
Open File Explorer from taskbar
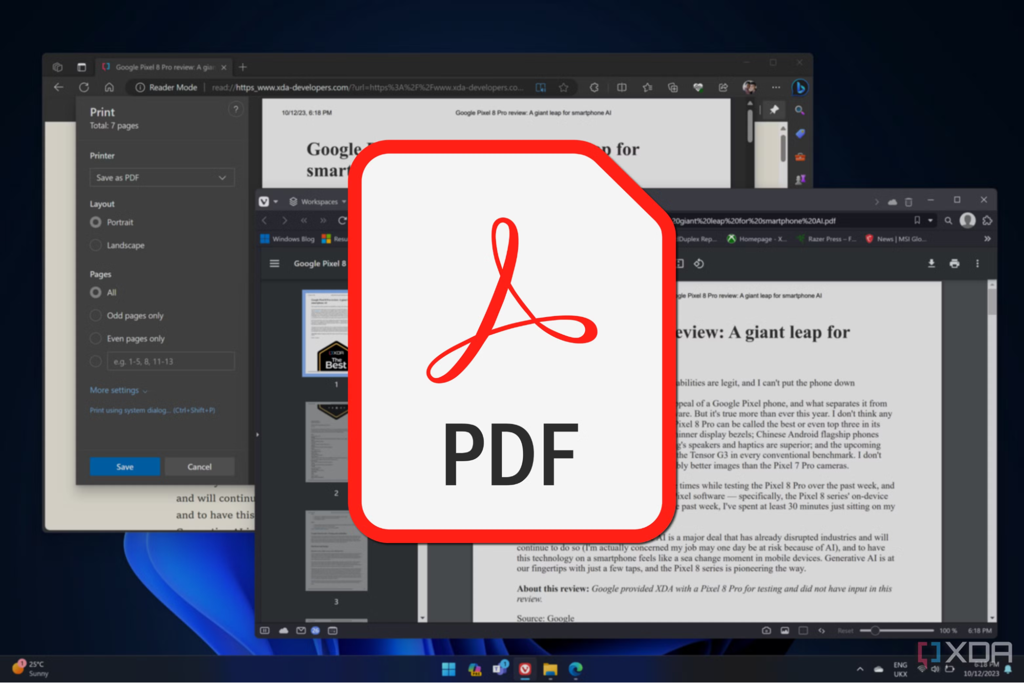(550, 669)
